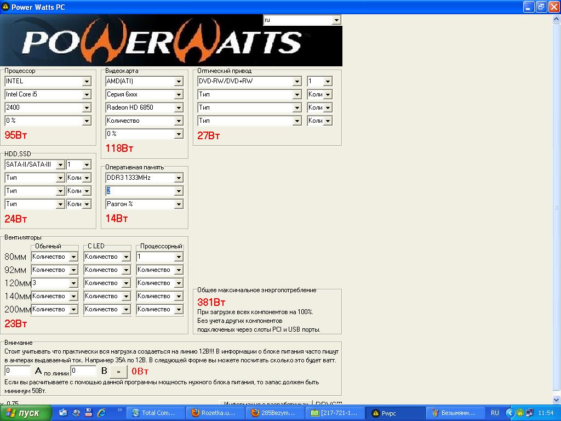Click the first quick launch icon after пуск

[63, 413]
